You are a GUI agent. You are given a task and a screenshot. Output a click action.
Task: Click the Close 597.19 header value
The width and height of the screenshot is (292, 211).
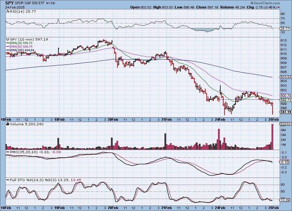tap(207, 7)
